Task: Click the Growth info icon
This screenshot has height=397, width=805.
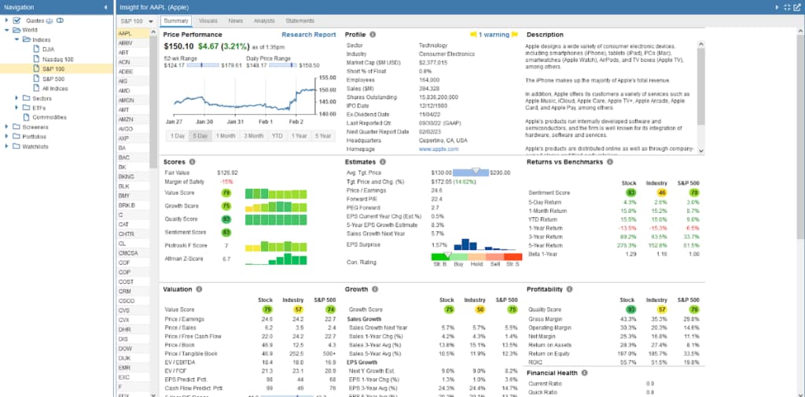Action: 375,289
